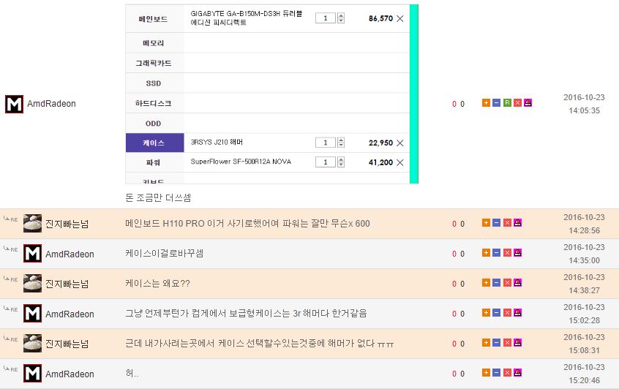The width and height of the screenshot is (619, 389).
Task: Click the orange plus icon on the 14:05:35 comment
Action: [486, 103]
